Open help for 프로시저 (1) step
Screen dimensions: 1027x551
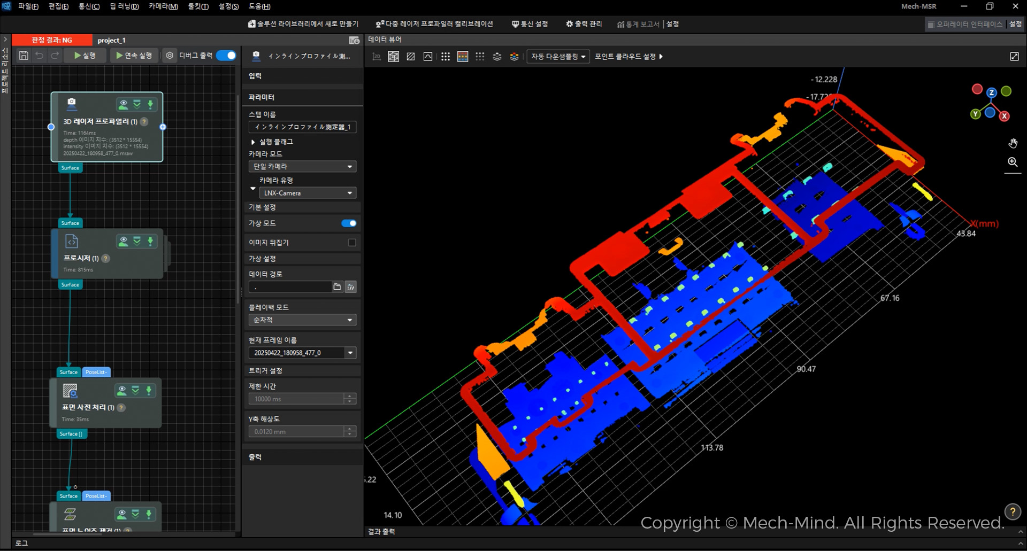click(x=106, y=259)
